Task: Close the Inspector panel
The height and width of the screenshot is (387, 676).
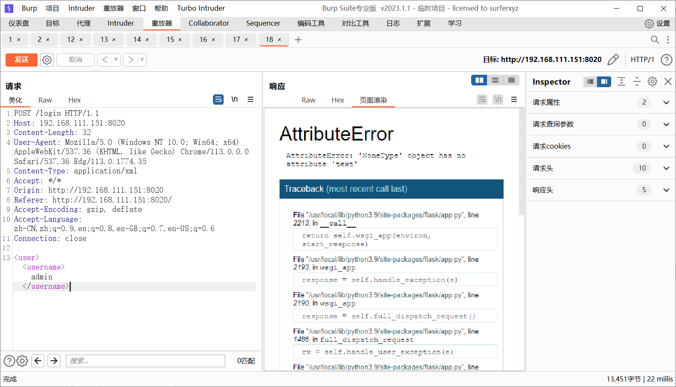Action: [x=668, y=82]
